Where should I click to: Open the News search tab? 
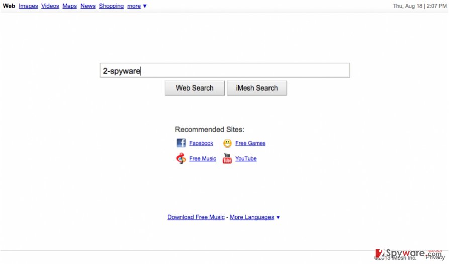point(88,6)
